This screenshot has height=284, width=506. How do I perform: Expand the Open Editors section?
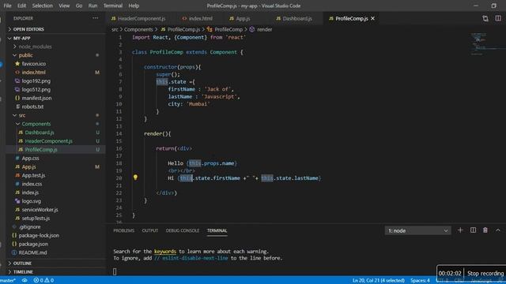(x=55, y=29)
